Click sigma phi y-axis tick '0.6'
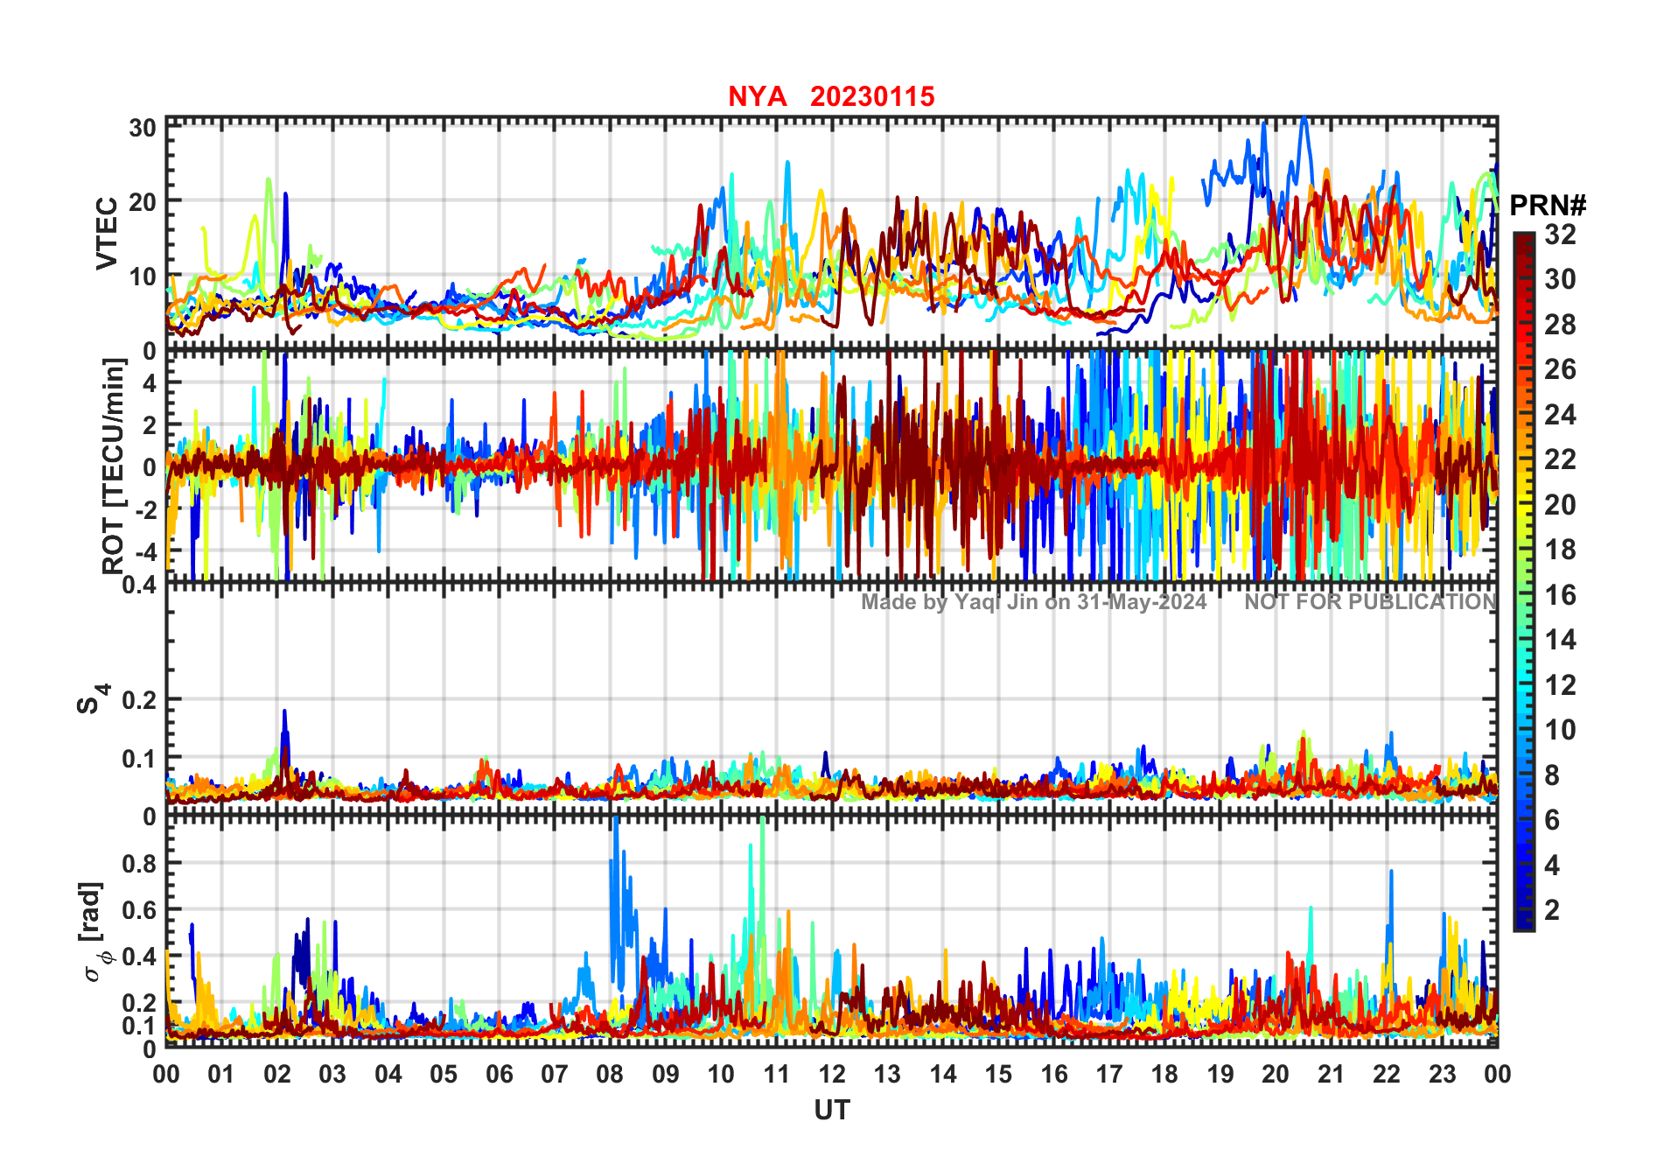This screenshot has width=1664, height=1164. [x=139, y=910]
